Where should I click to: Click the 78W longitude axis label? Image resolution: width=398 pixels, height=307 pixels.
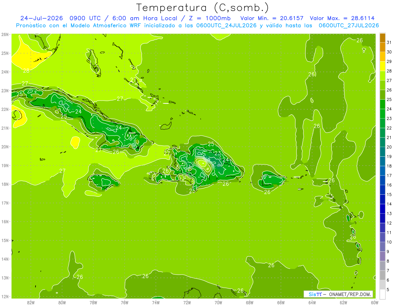(93, 302)
